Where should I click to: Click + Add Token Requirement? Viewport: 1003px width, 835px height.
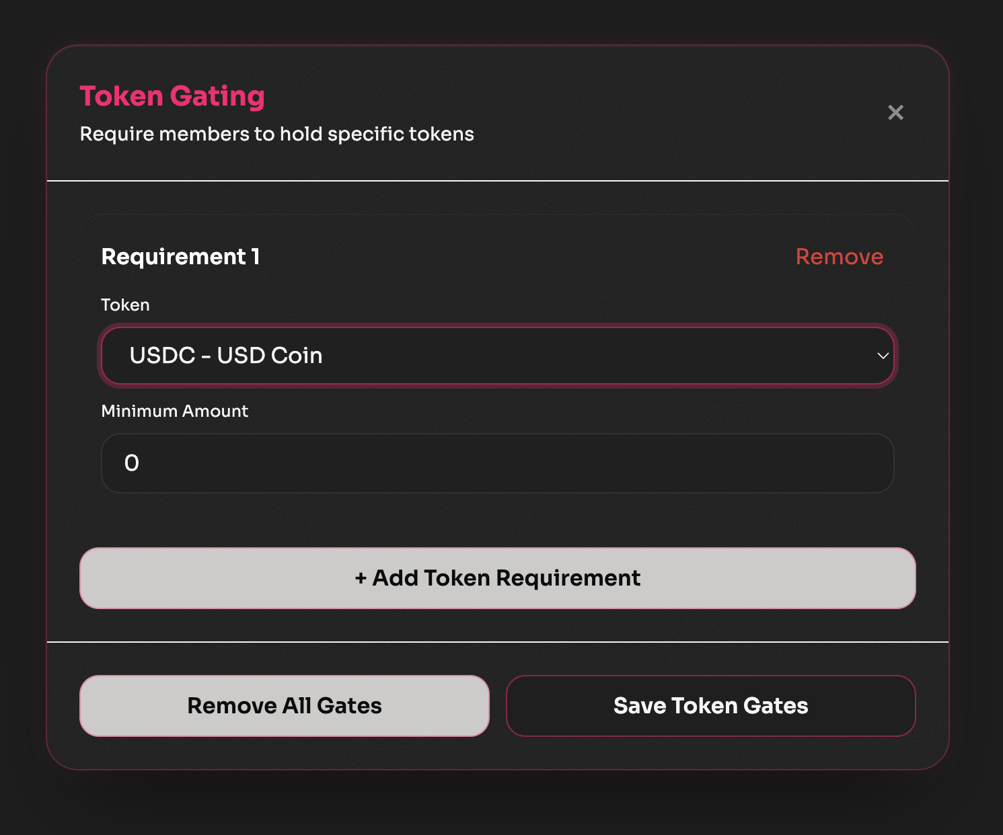(x=498, y=578)
